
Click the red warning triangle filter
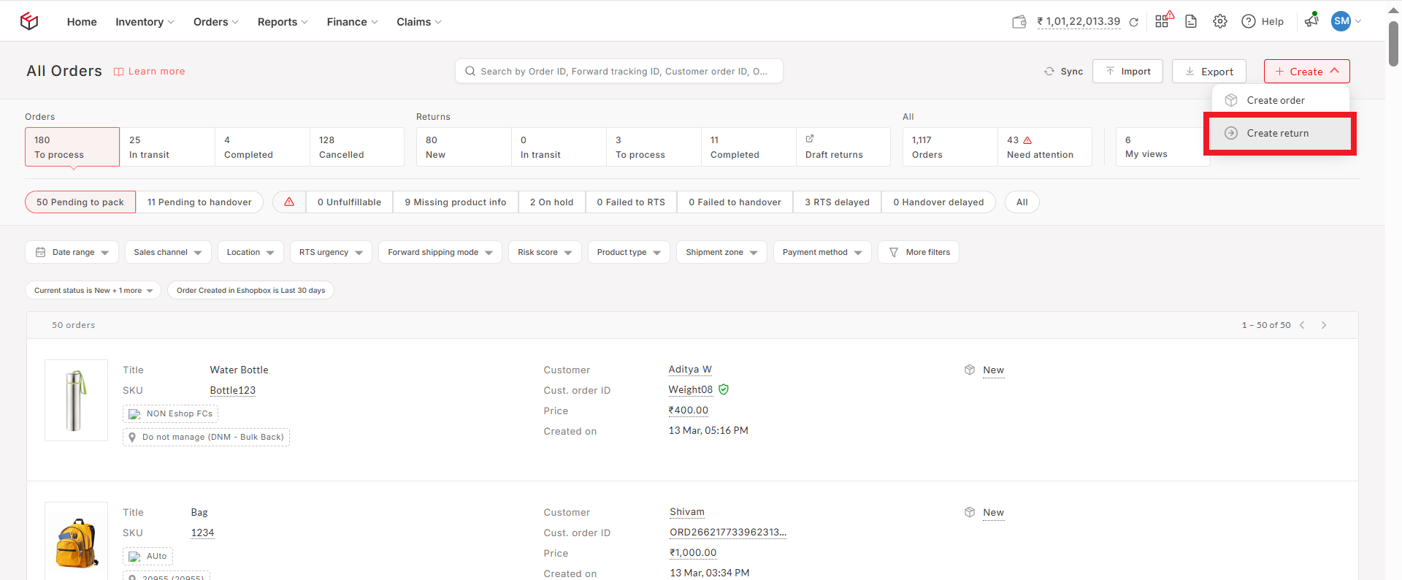289,202
